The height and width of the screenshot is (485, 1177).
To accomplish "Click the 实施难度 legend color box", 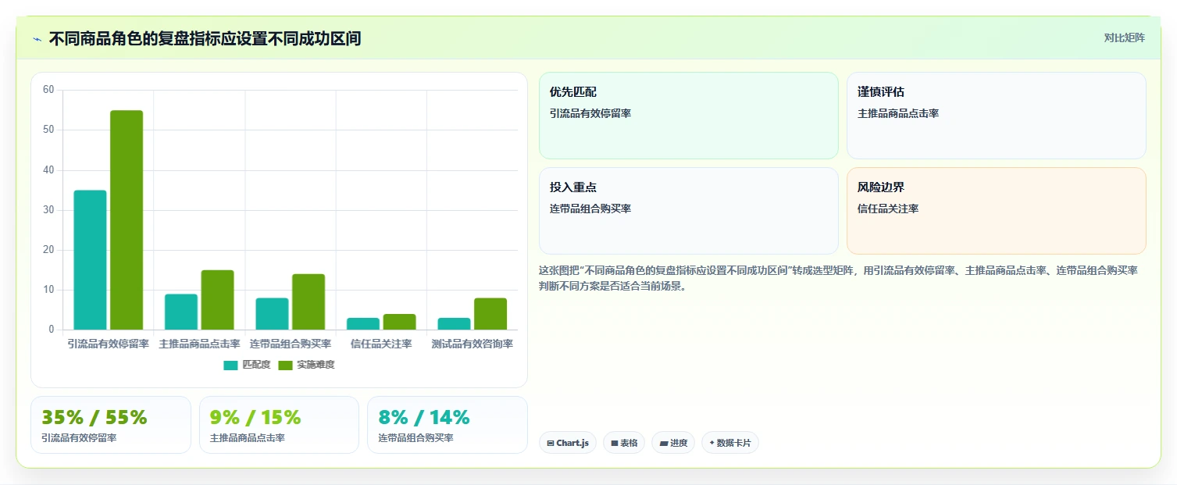I will pyautogui.click(x=285, y=366).
